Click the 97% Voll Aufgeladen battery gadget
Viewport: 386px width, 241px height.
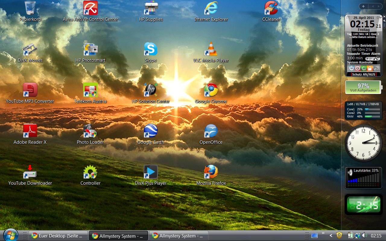363,87
